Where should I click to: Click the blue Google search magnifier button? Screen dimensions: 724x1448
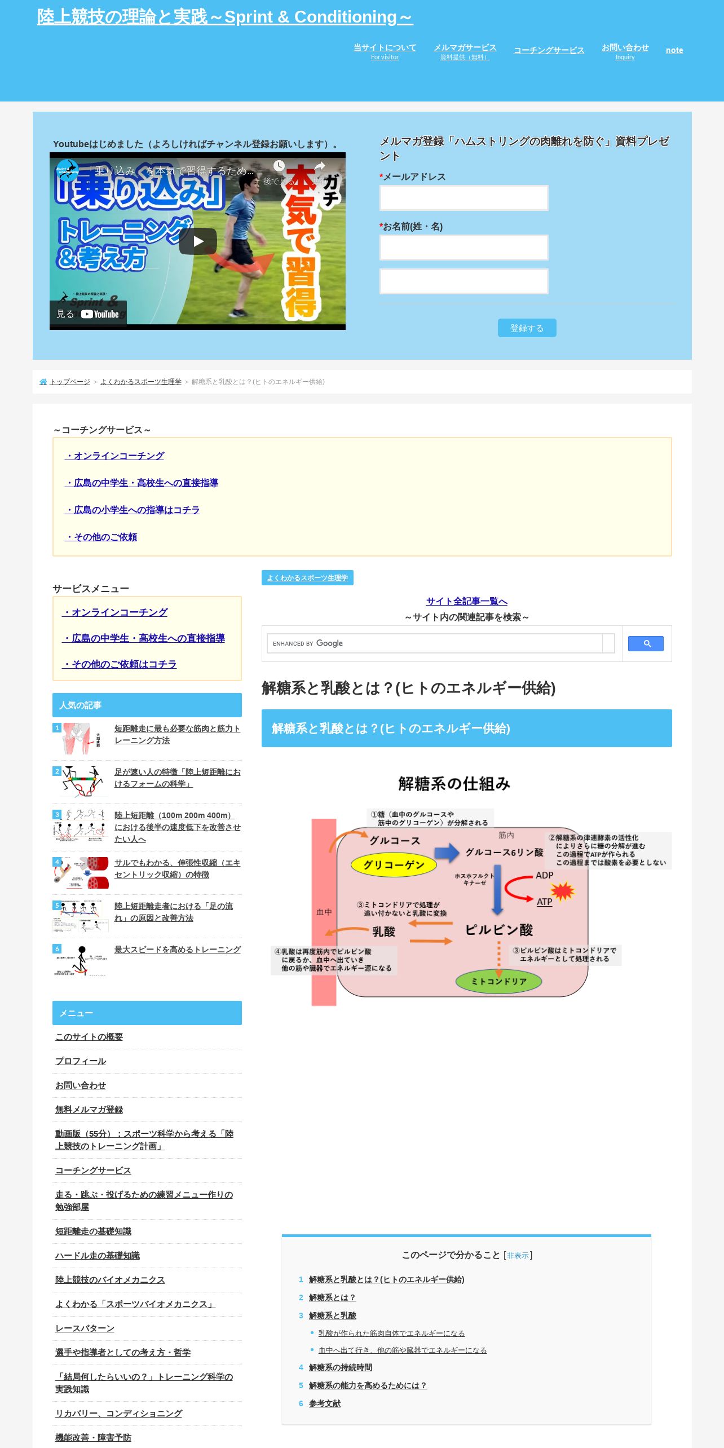tap(646, 643)
